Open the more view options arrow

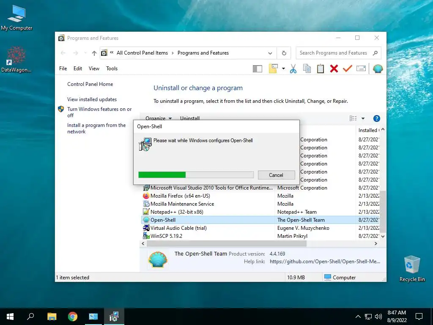(363, 118)
